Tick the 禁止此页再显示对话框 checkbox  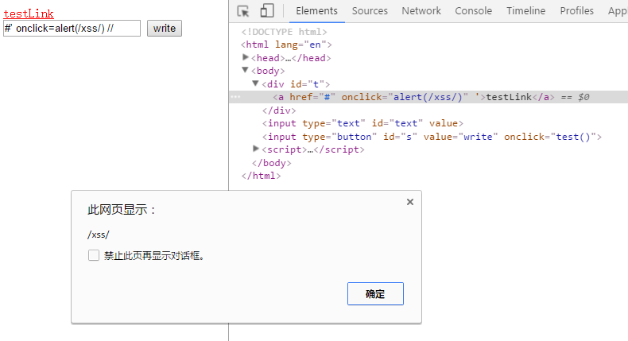coord(94,255)
